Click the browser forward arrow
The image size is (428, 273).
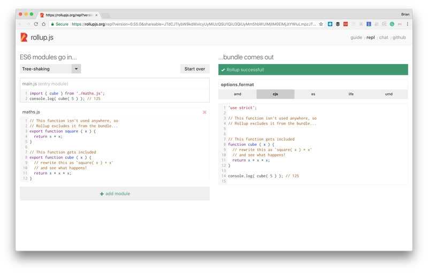(x=28, y=24)
